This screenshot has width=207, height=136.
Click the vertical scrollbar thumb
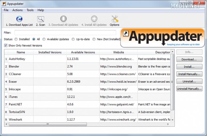click(x=172, y=82)
